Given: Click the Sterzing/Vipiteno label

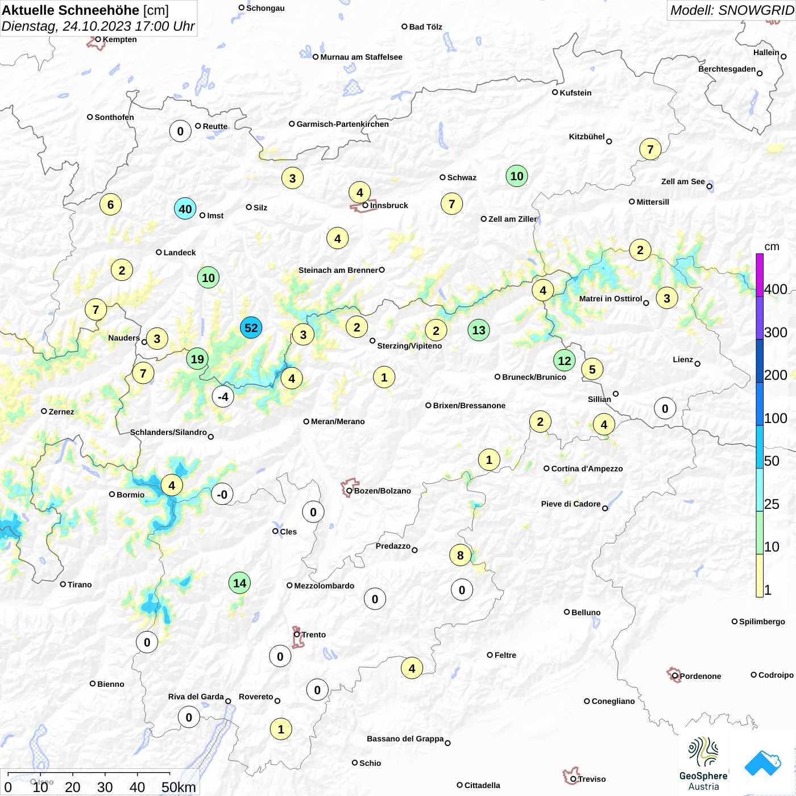Looking at the screenshot, I should coord(409,346).
